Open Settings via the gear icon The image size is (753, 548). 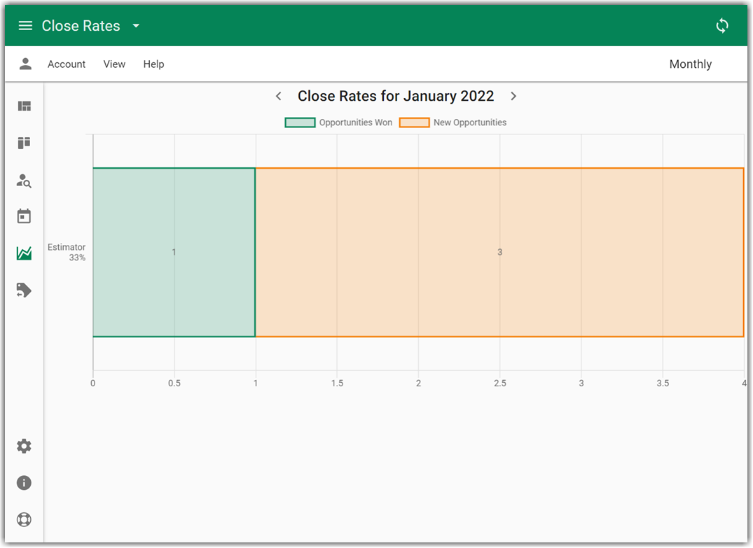(x=24, y=446)
